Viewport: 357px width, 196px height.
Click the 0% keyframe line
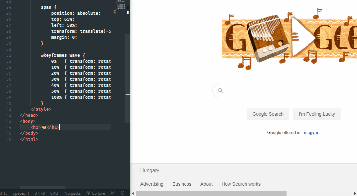click(x=81, y=61)
